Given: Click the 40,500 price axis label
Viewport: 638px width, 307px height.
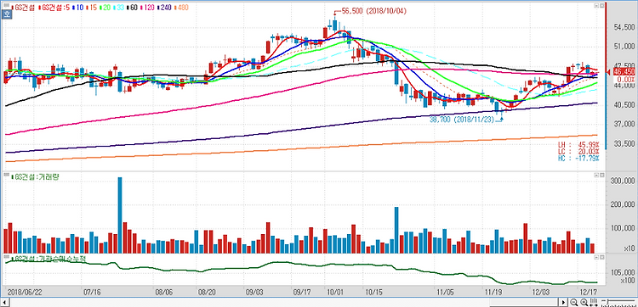Looking at the screenshot, I should (x=624, y=104).
